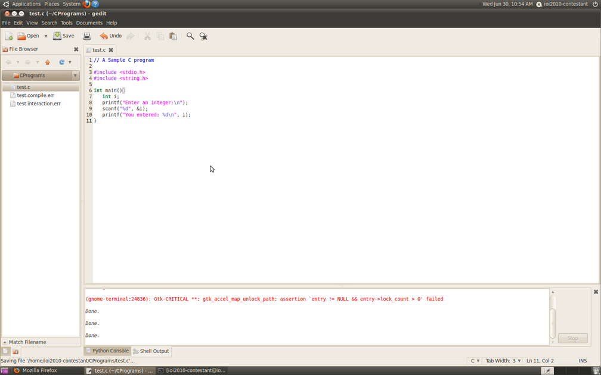Open the ioi2010-contestant user menu

tap(562, 4)
